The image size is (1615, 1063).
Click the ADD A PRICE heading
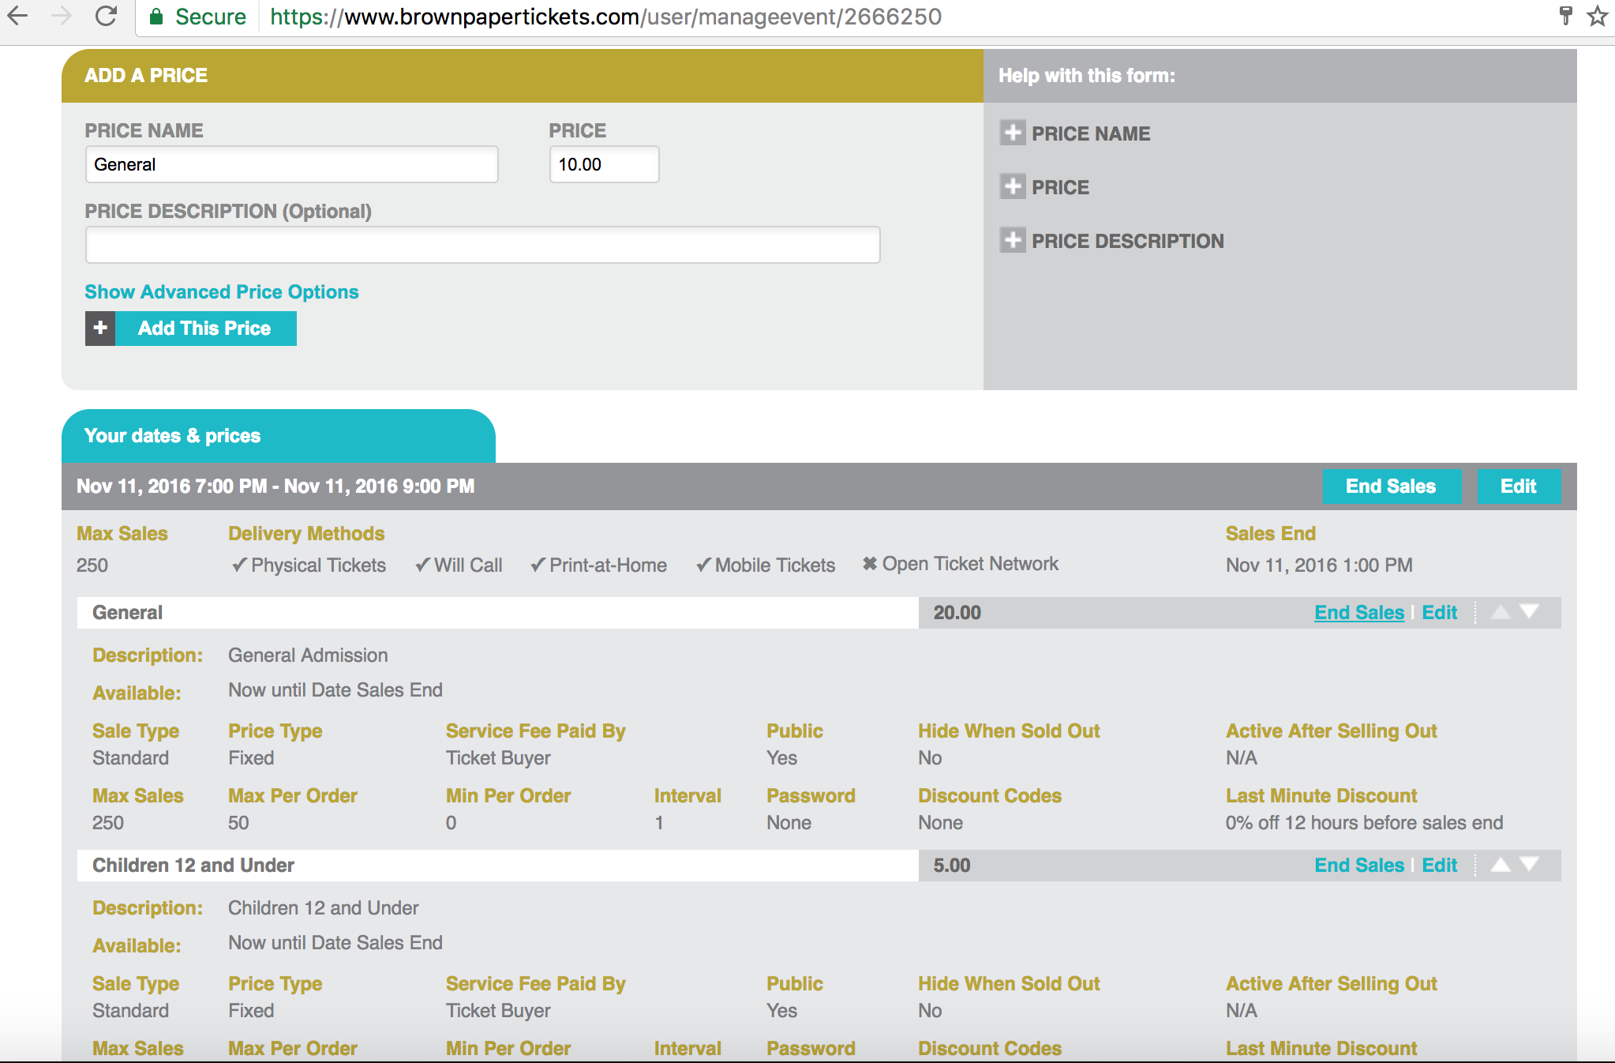(146, 76)
